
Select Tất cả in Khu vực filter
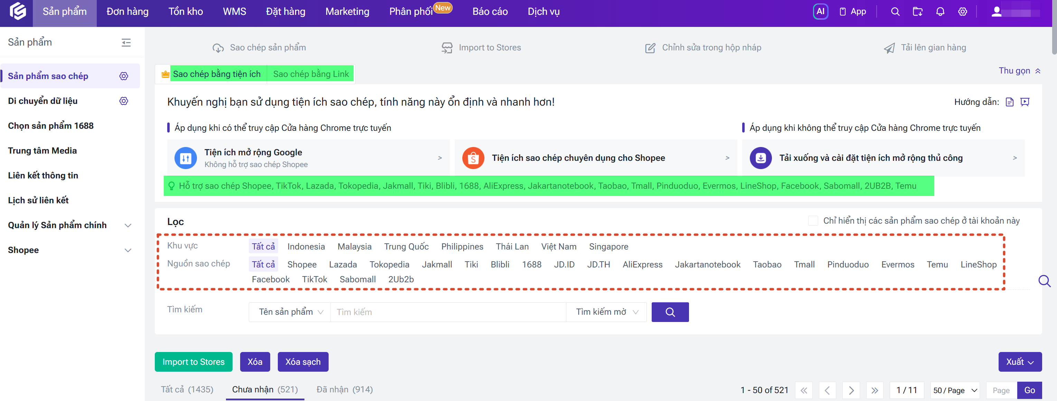pos(263,247)
